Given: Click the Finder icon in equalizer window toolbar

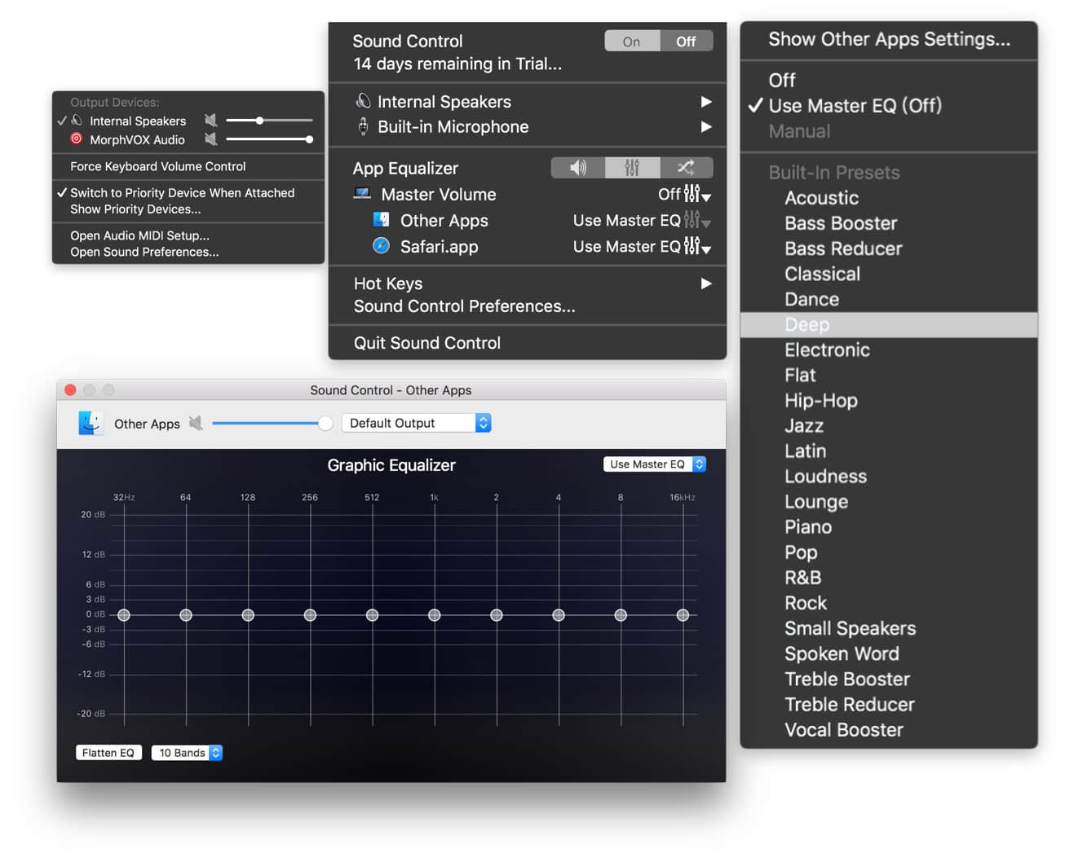Looking at the screenshot, I should (x=91, y=423).
